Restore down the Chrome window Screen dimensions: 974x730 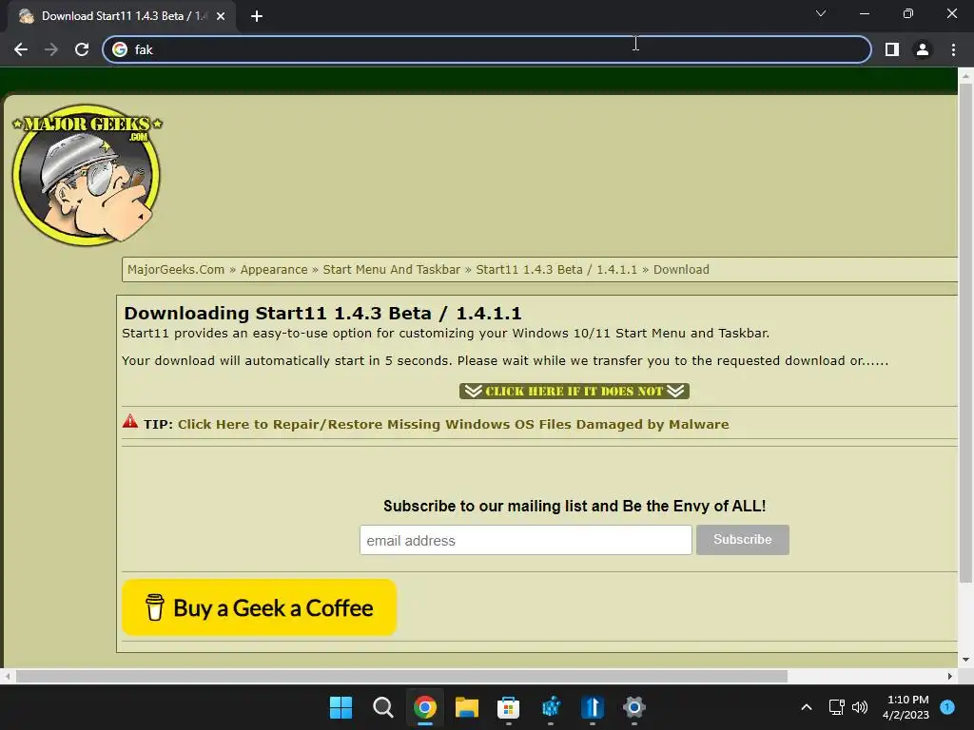tap(907, 13)
